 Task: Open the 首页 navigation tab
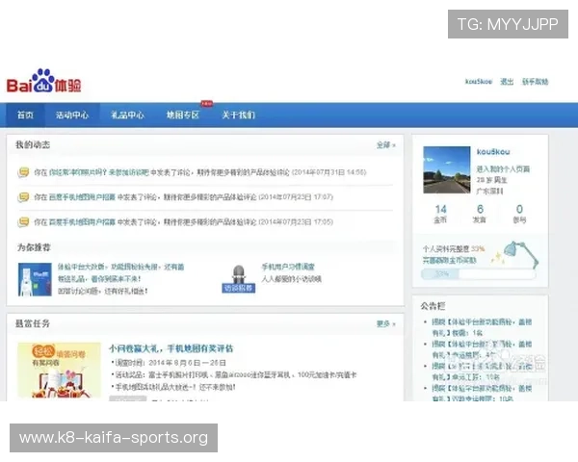(25, 115)
